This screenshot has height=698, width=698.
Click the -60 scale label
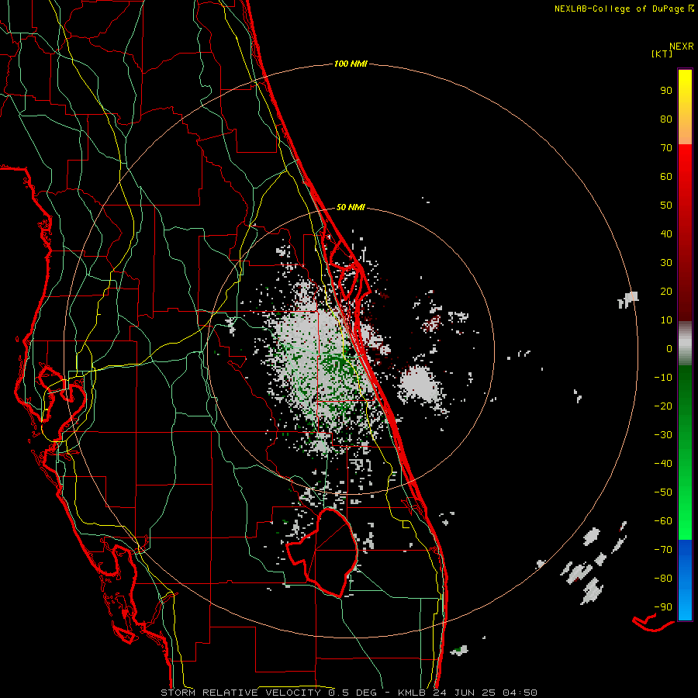(663, 521)
